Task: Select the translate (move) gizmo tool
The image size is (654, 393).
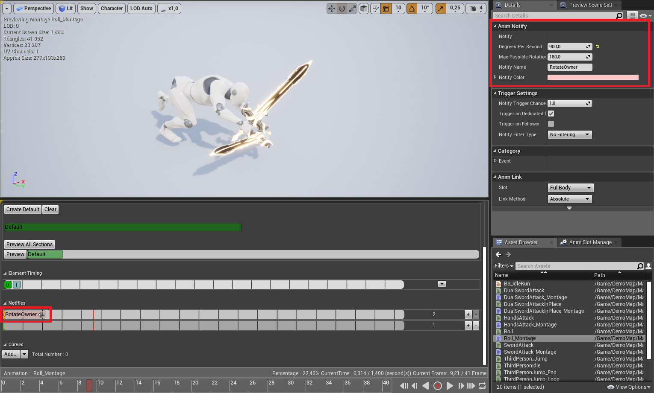Action: coord(332,9)
